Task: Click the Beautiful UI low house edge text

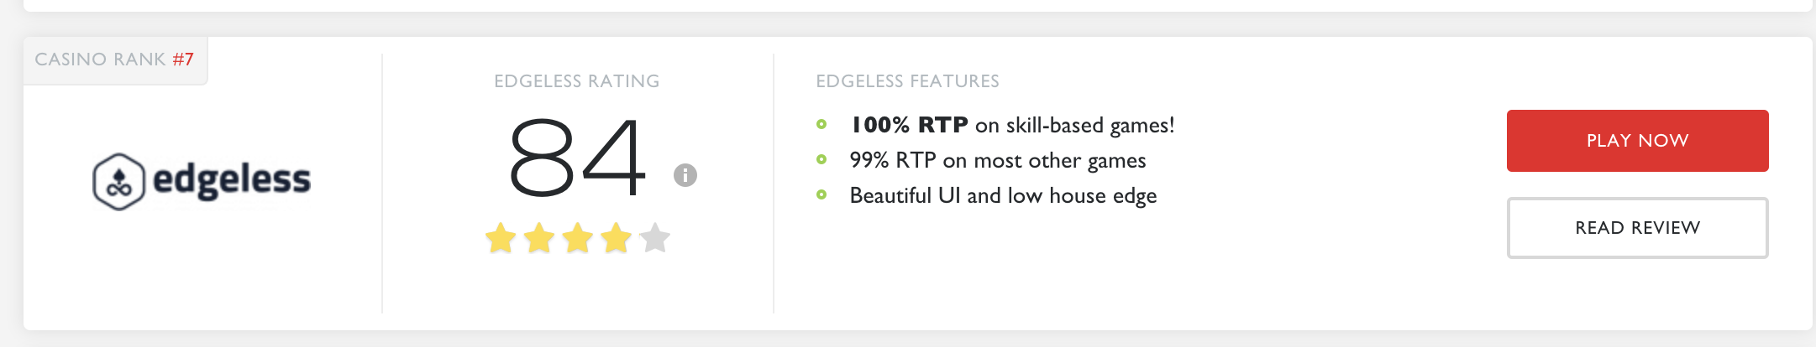Action: point(1004,196)
